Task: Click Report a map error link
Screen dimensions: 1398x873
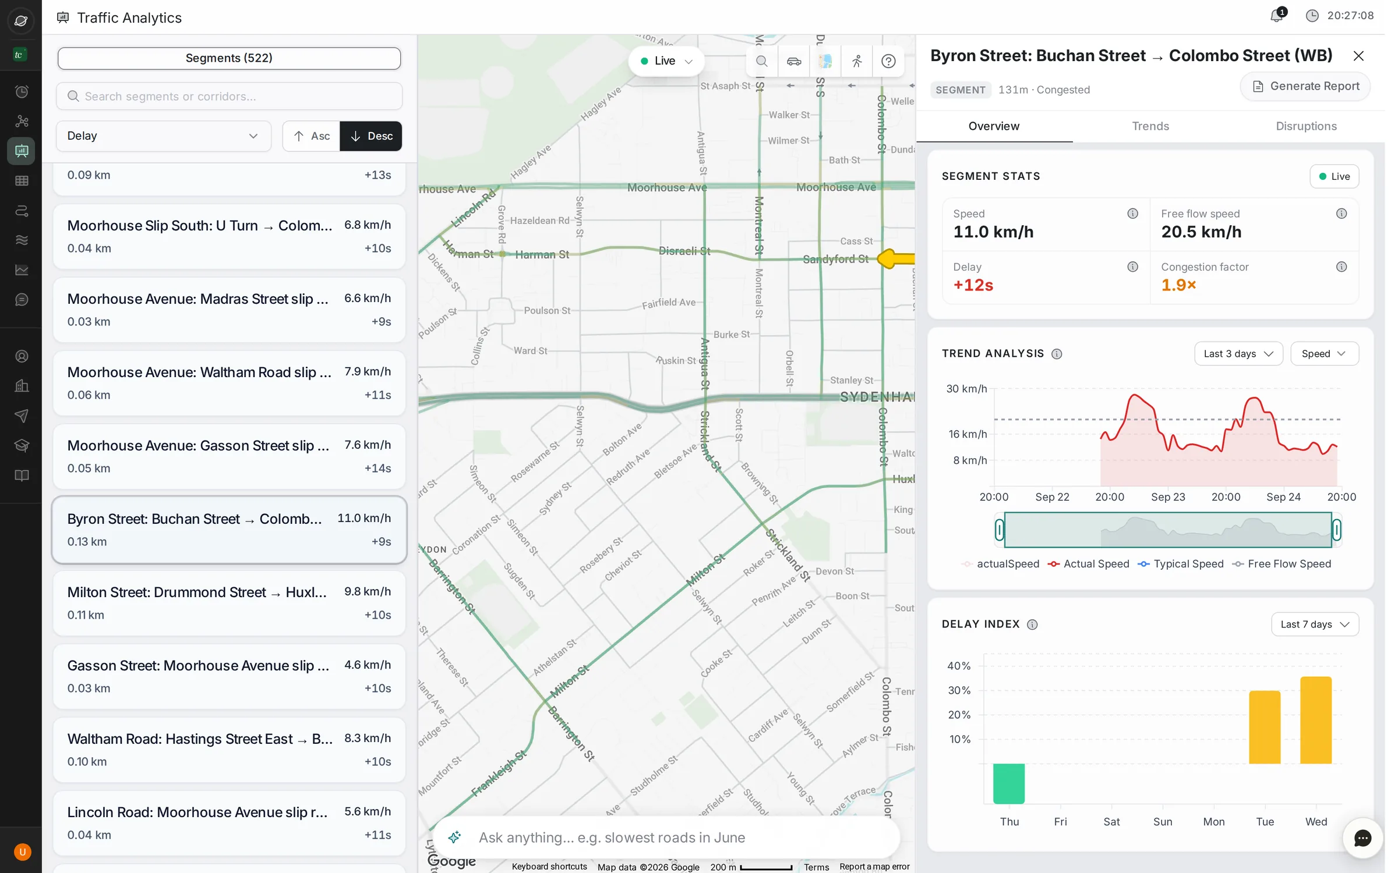Action: pyautogui.click(x=874, y=867)
